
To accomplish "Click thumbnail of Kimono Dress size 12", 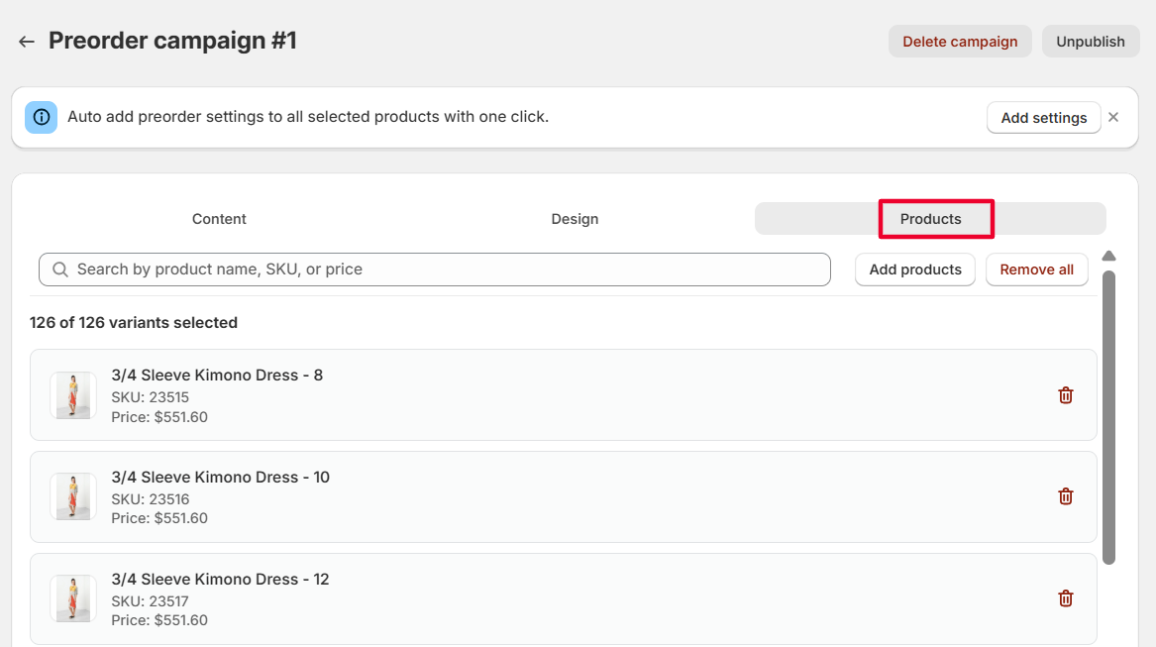I will 73,598.
